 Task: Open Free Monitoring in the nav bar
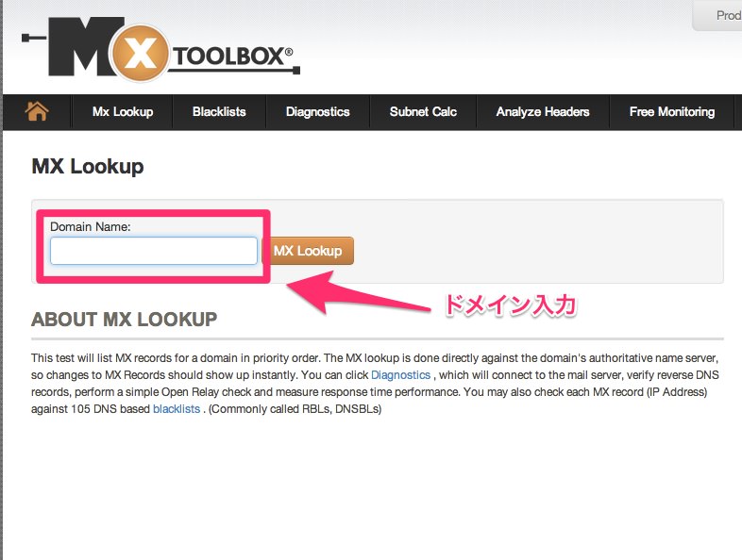(672, 112)
